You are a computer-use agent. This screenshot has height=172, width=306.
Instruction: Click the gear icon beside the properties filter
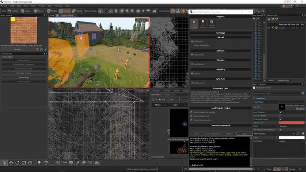pos(303,93)
